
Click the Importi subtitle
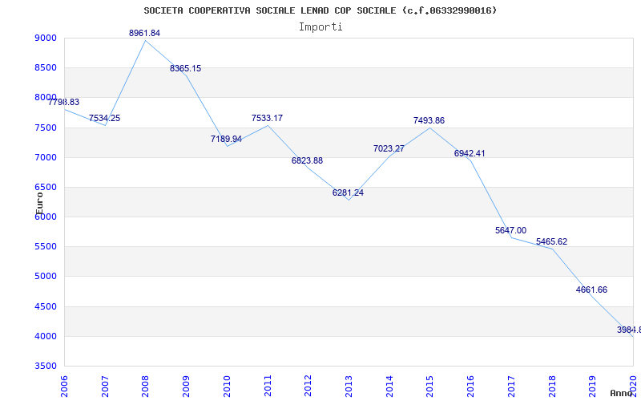coord(320,27)
